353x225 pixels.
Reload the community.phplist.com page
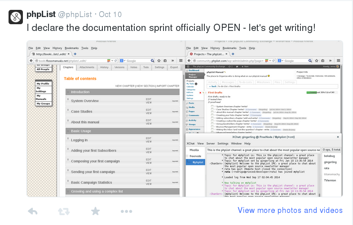coord(274,61)
